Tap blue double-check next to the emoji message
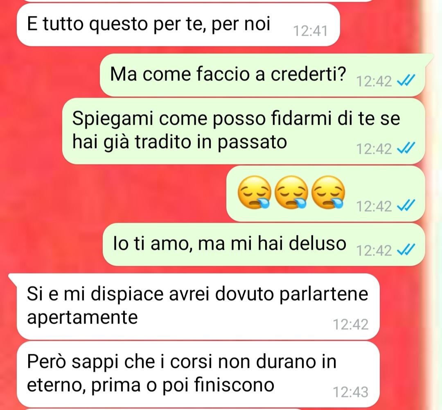The width and height of the screenshot is (442, 410). [406, 205]
